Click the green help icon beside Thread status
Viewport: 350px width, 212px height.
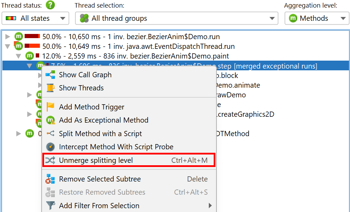click(50, 5)
